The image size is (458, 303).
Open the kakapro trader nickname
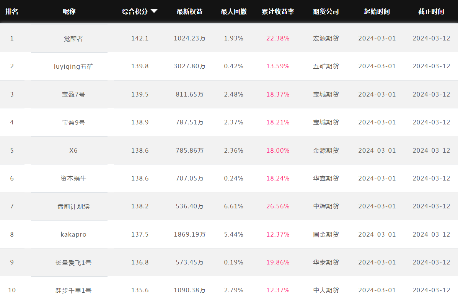(x=73, y=234)
